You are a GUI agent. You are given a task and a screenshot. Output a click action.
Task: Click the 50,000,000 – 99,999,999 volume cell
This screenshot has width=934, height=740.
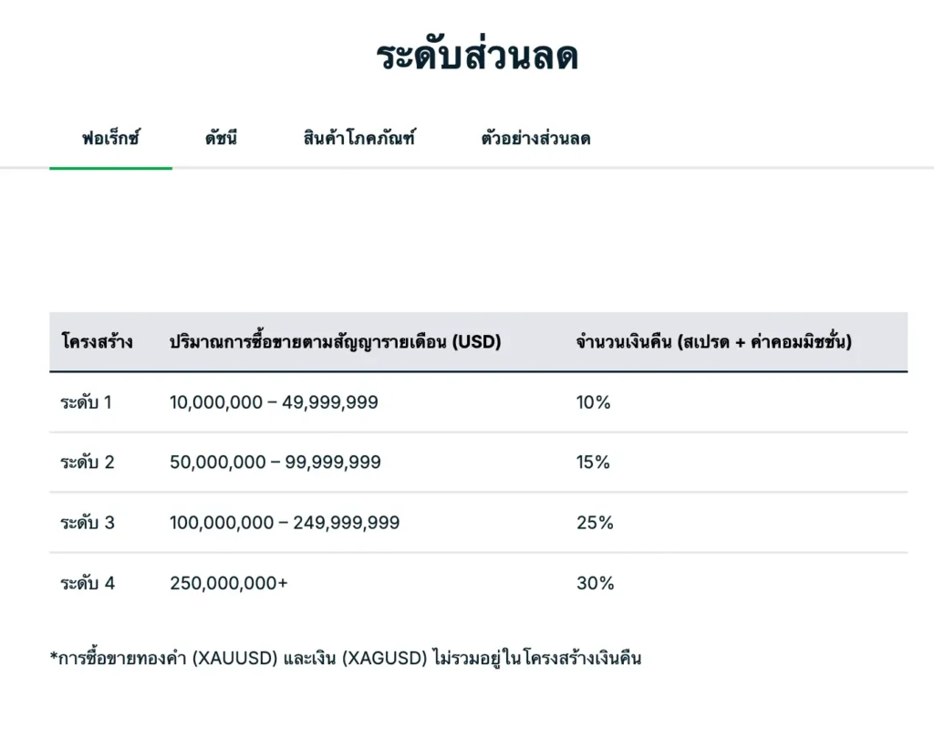[275, 463]
